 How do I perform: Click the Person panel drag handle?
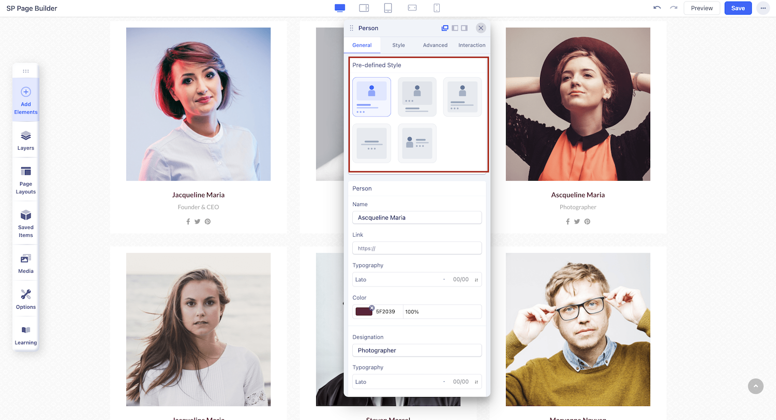pyautogui.click(x=352, y=28)
